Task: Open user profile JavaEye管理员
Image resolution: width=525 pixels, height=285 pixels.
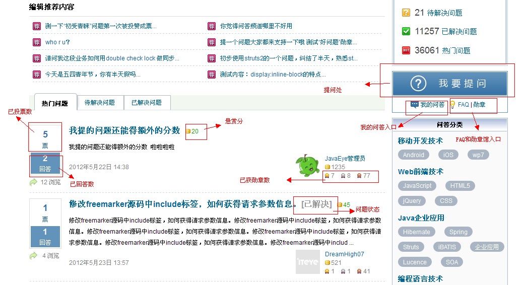Action: [x=345, y=158]
